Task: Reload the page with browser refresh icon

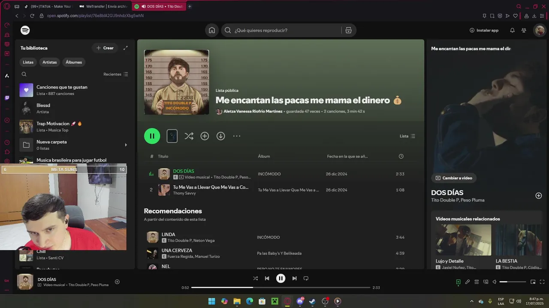Action: pyautogui.click(x=32, y=16)
